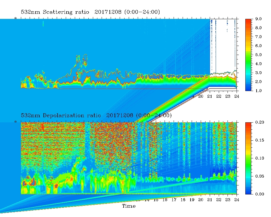Click the white data gap in scattering plot
The image size is (271, 217).
coord(223,46)
